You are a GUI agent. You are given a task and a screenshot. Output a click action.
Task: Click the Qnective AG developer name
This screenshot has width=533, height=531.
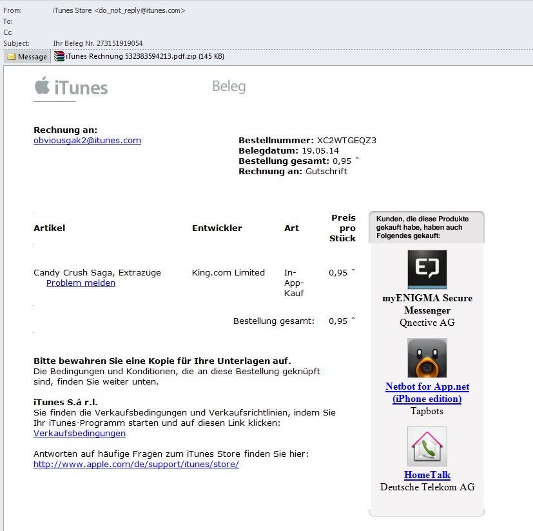[427, 323]
